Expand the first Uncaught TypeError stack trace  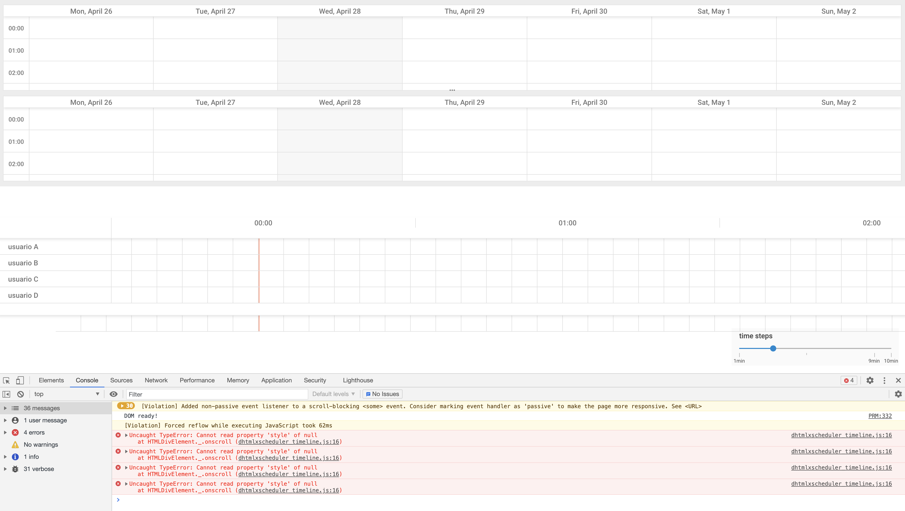pos(126,435)
